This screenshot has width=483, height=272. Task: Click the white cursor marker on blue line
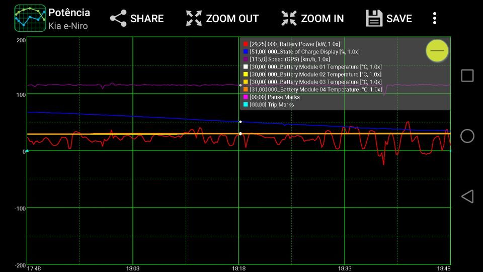click(240, 122)
